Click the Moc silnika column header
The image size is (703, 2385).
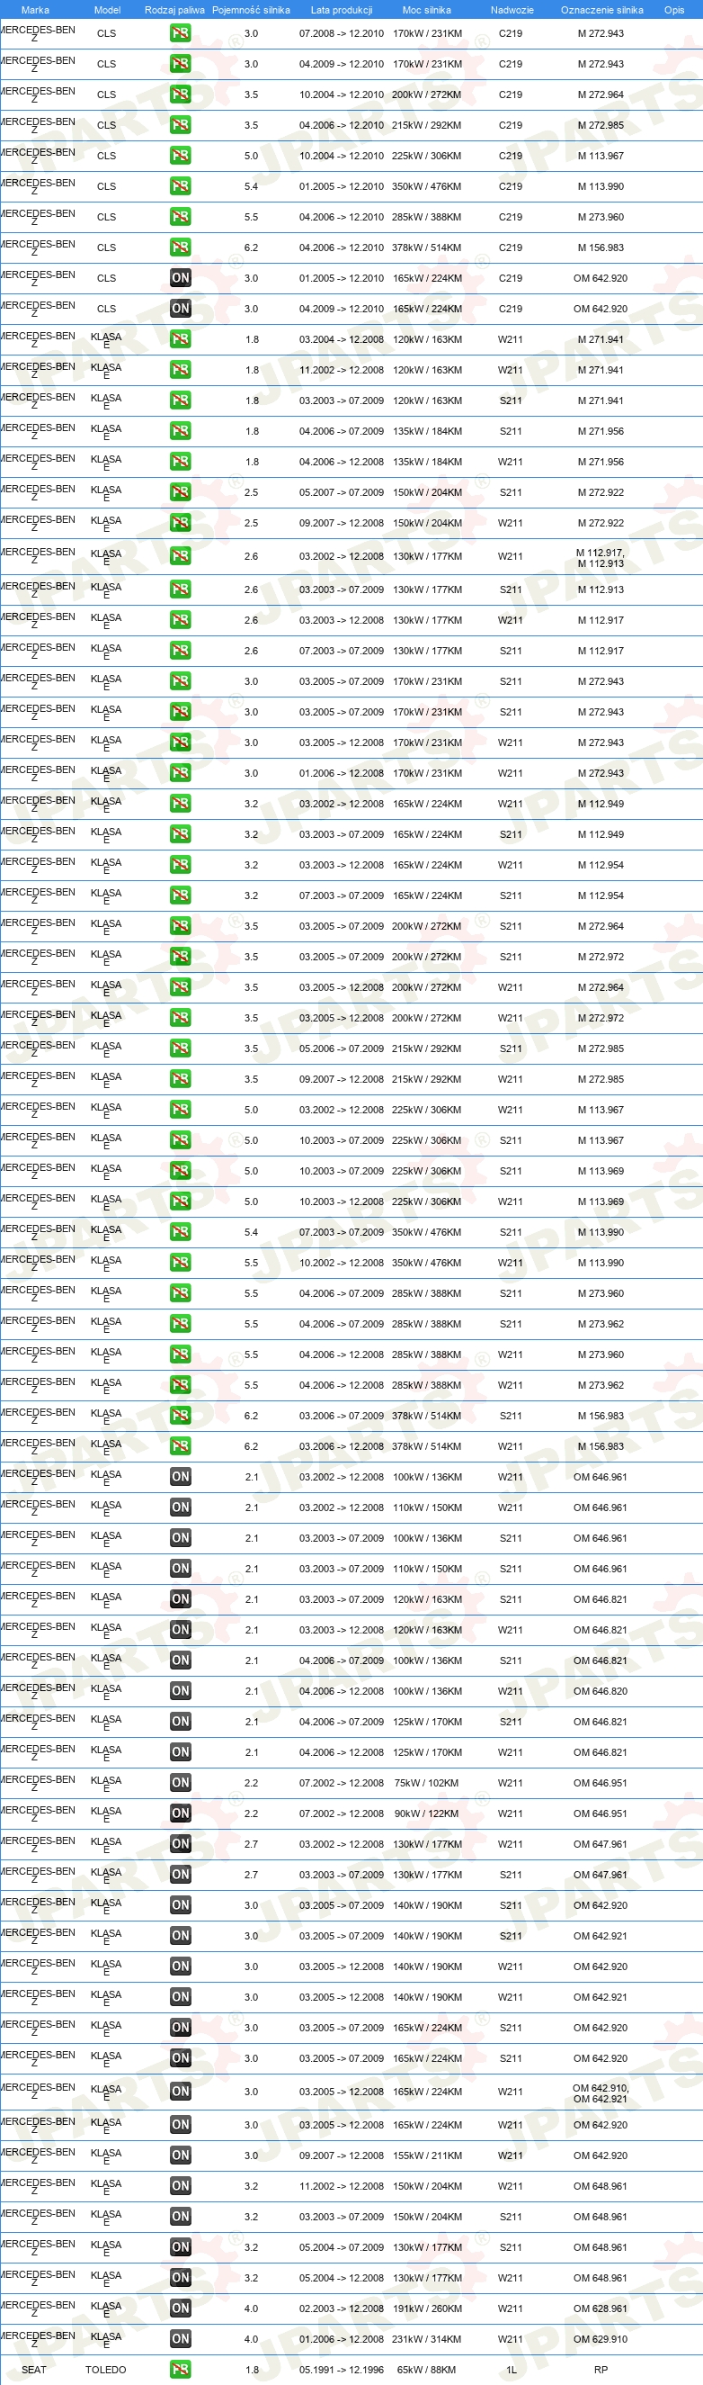coord(426,10)
